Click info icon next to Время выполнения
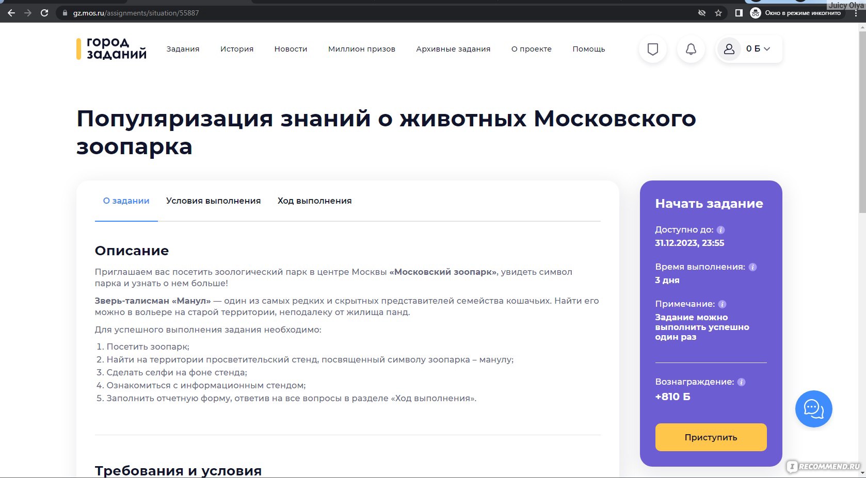This screenshot has width=866, height=478. 753,267
